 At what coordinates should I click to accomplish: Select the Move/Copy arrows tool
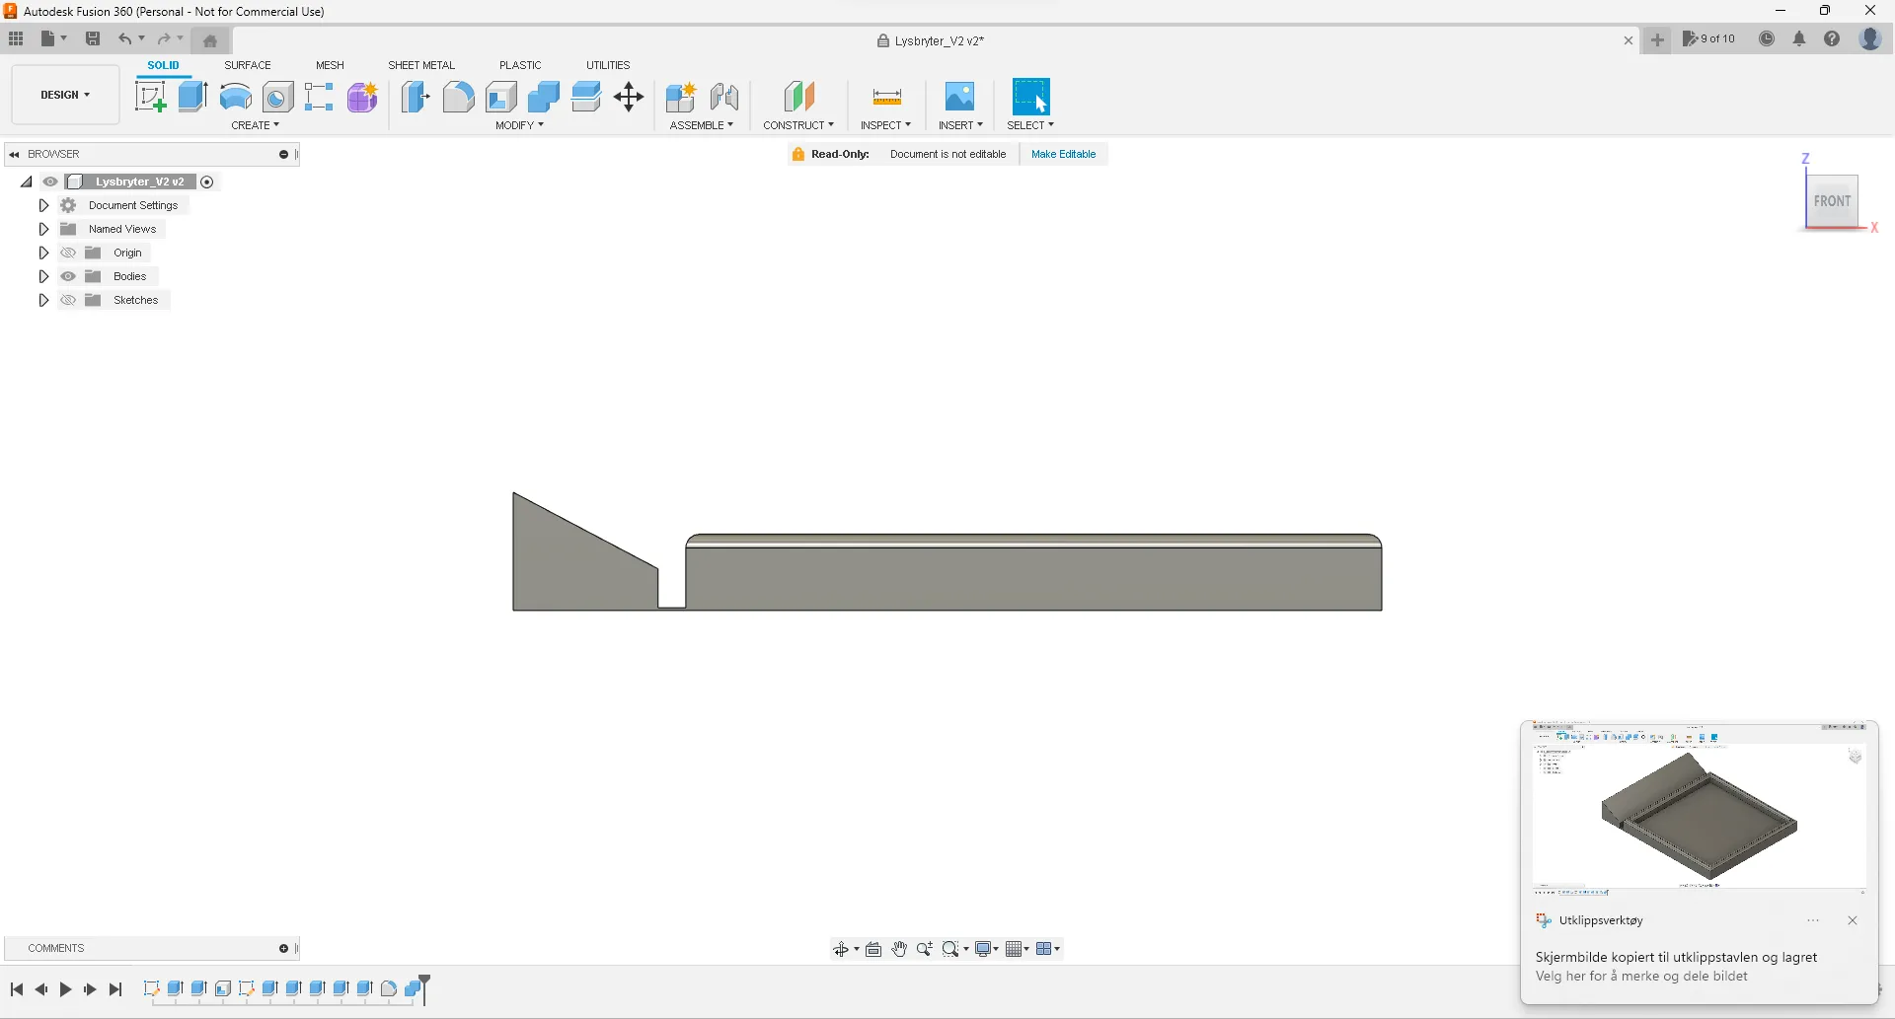tap(629, 97)
